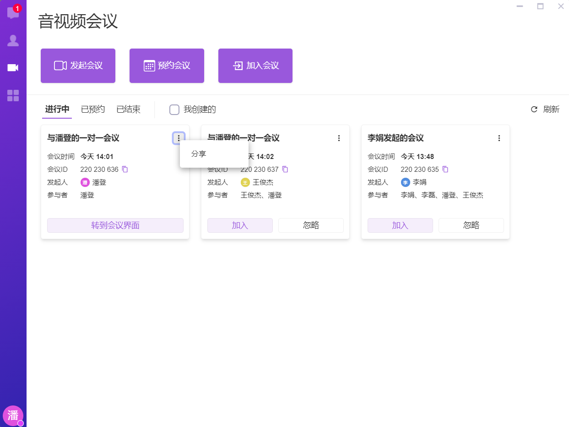Choose 分享 from the popup menu
The width and height of the screenshot is (569, 427).
tap(199, 154)
